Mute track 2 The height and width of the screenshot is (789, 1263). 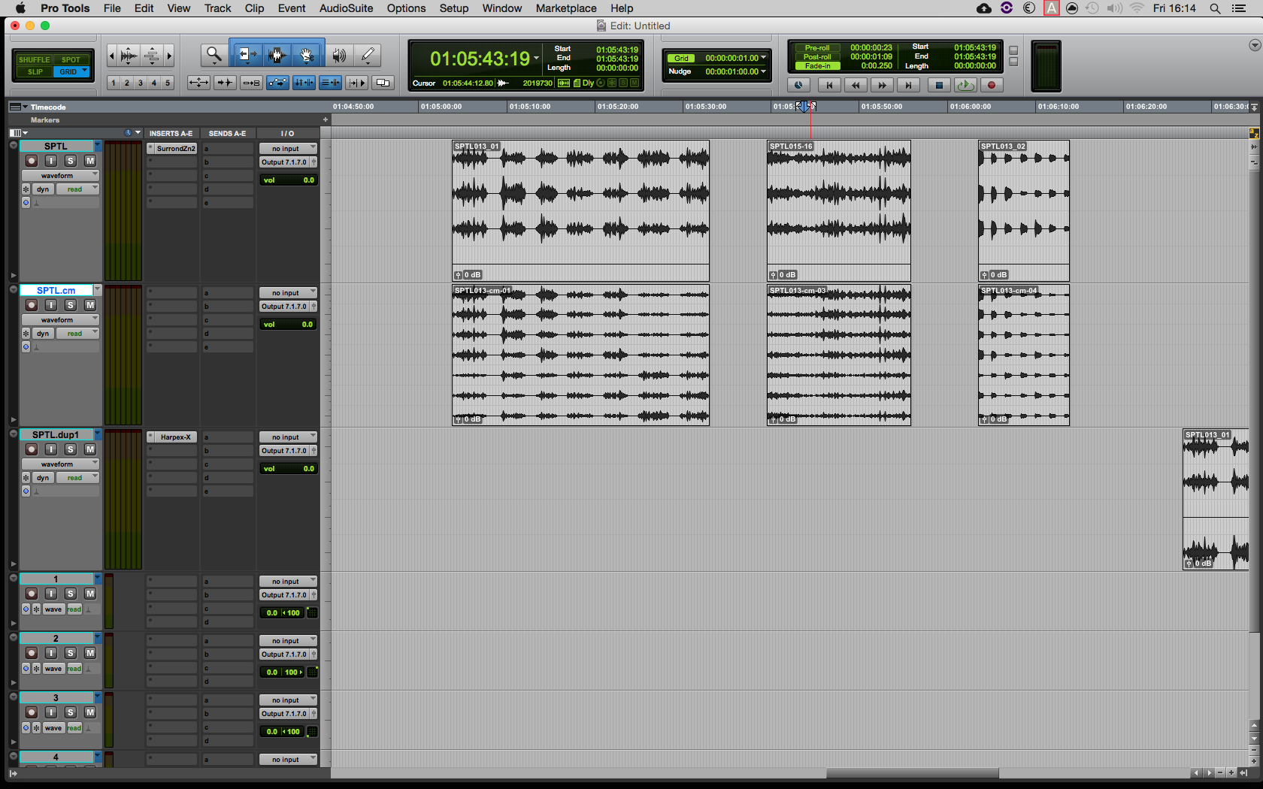[x=90, y=653]
